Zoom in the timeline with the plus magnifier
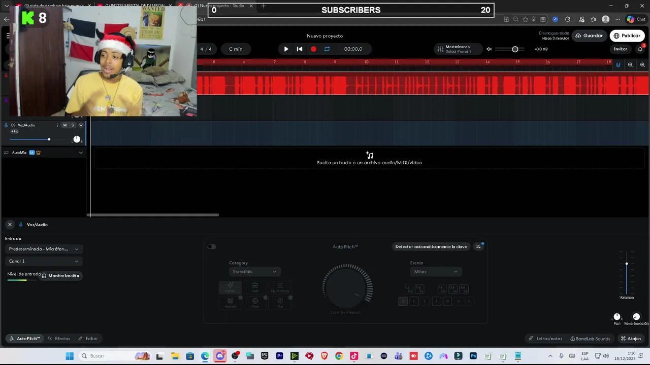Image resolution: width=650 pixels, height=365 pixels. pos(642,65)
